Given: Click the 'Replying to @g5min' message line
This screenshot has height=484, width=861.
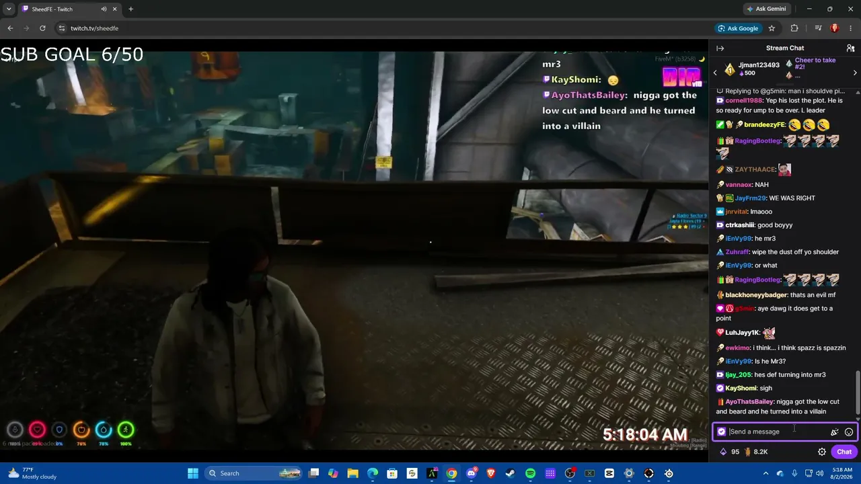Looking at the screenshot, I should point(780,91).
